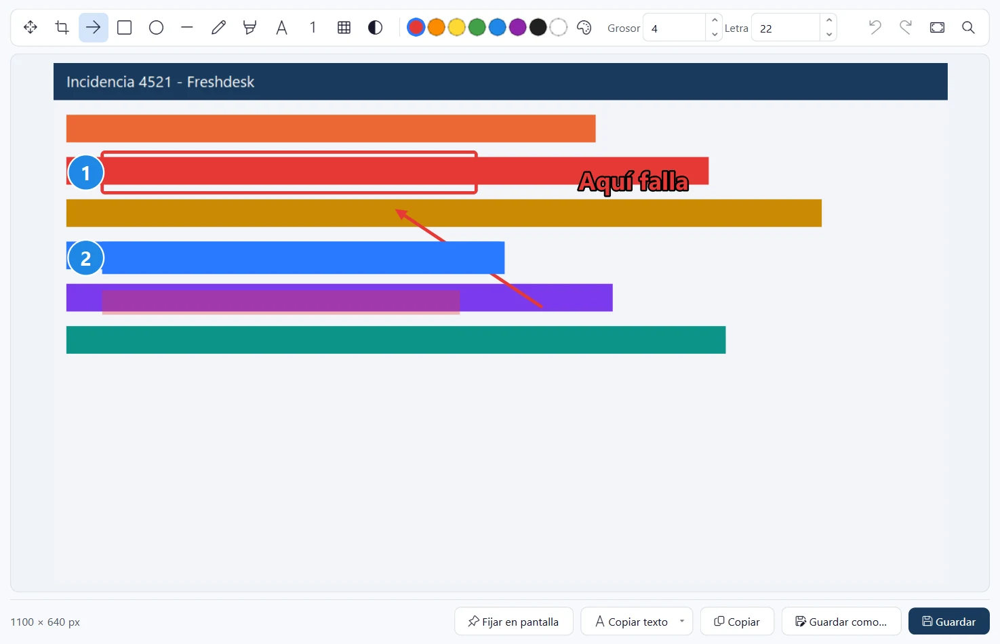Pick the black color swatch

tap(538, 28)
